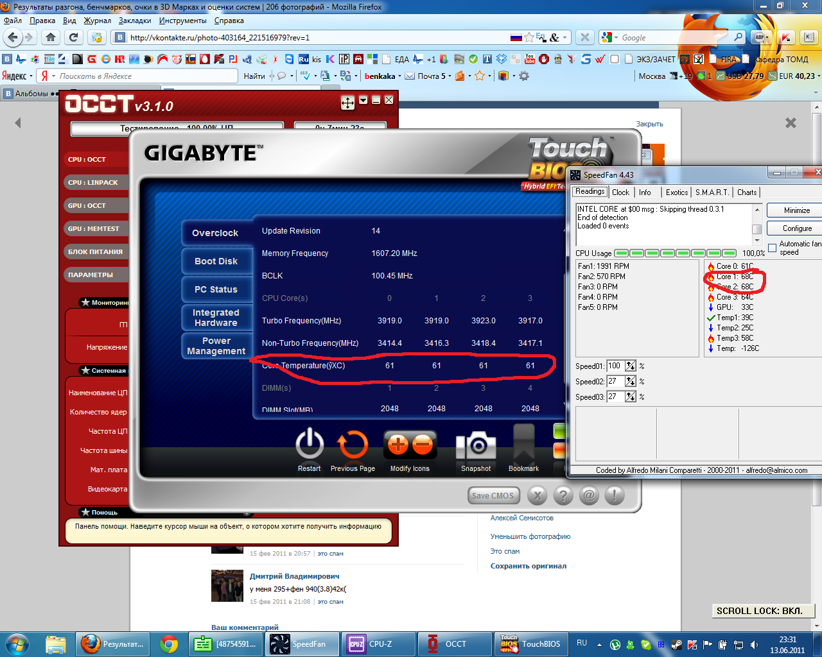
Task: Click the Сохранить оригинал link
Action: (x=528, y=566)
